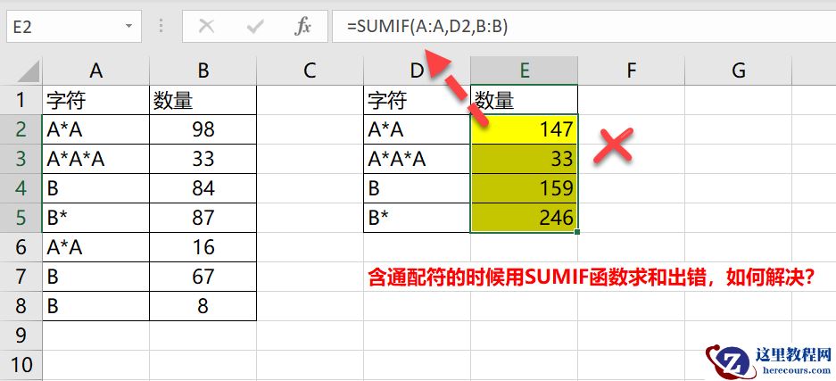The height and width of the screenshot is (381, 836).
Task: Select yellow cell E2 with value 147
Action: tap(524, 129)
